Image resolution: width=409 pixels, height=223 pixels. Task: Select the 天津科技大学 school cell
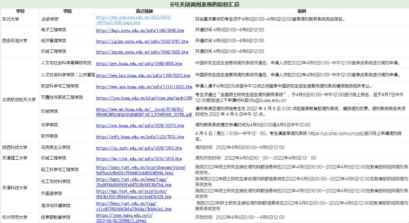click(20, 188)
